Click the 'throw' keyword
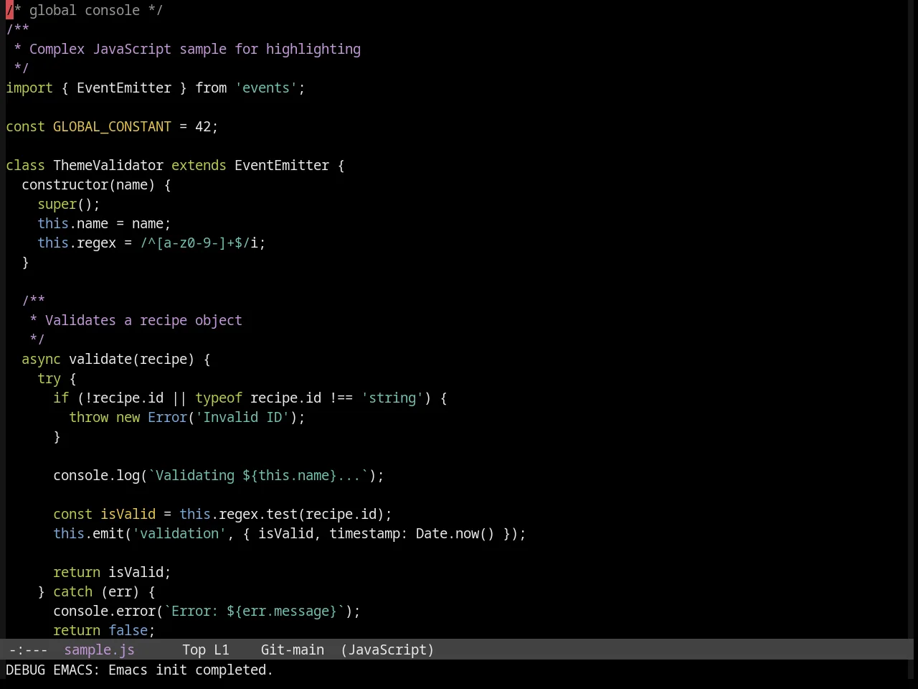The width and height of the screenshot is (918, 689). pos(88,417)
